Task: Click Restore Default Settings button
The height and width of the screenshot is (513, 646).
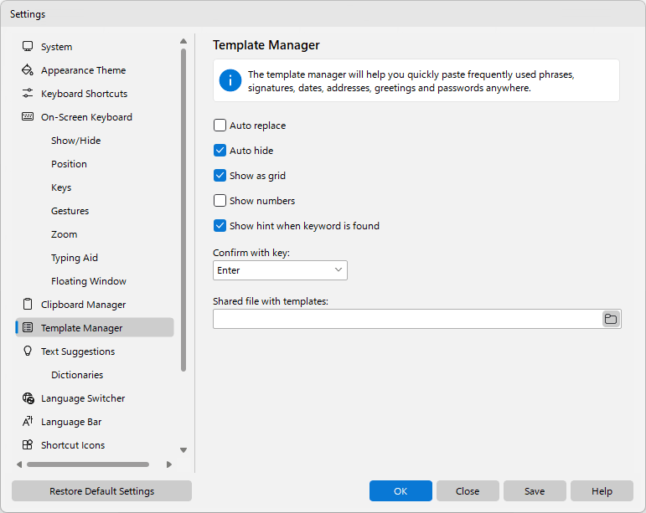Action: point(101,490)
